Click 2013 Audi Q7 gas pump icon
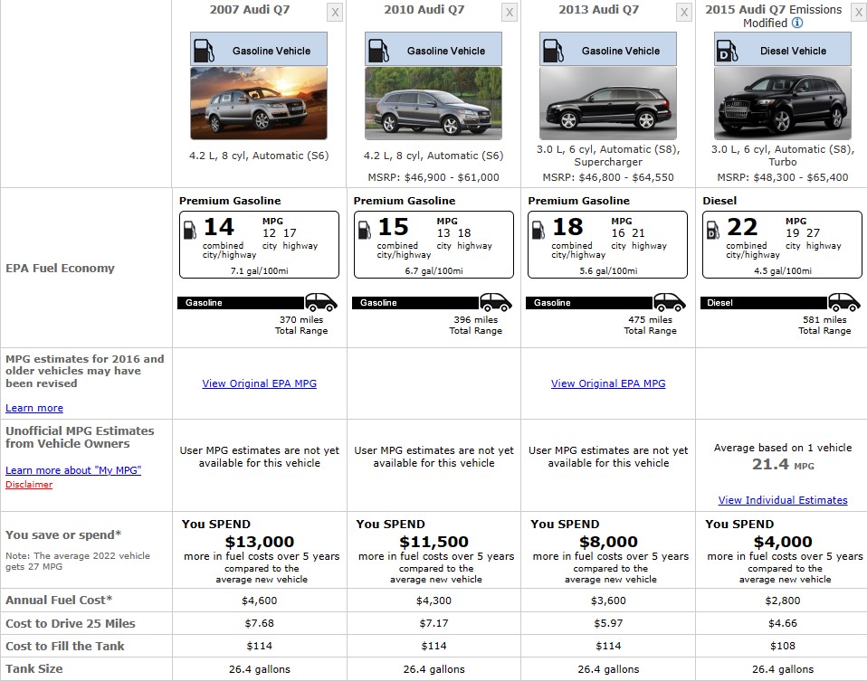The width and height of the screenshot is (867, 681). 553,51
